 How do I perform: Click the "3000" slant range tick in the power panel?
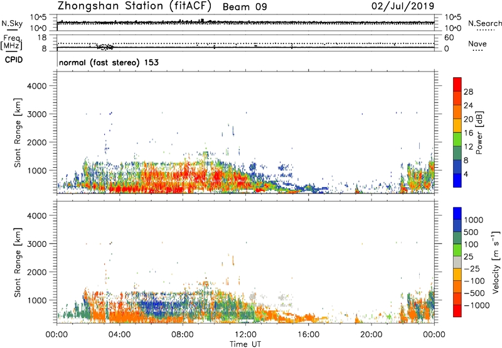36,114
